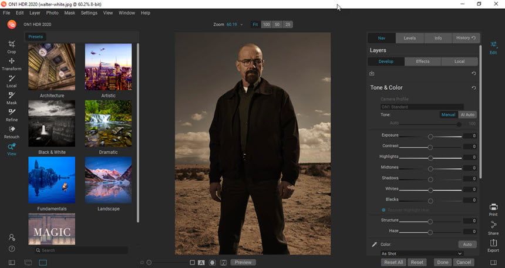The width and height of the screenshot is (505, 268).
Task: Click the Reset button
Action: coord(417,263)
